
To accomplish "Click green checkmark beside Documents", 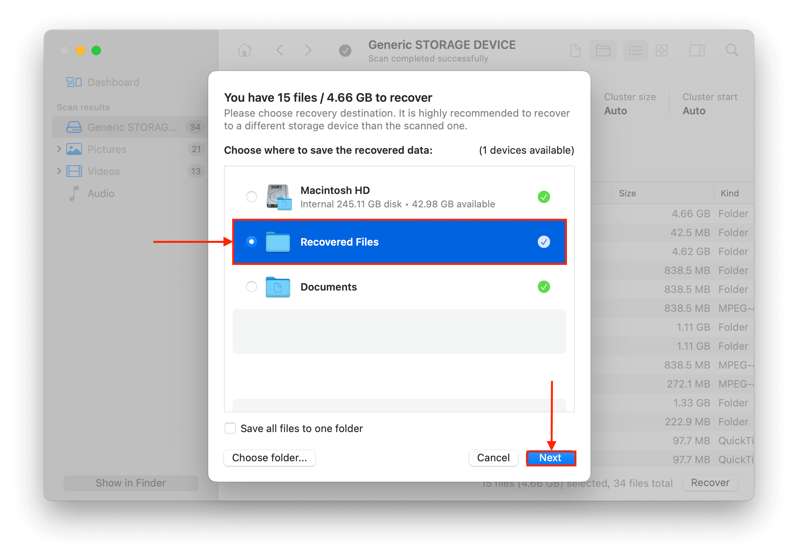I will [544, 287].
